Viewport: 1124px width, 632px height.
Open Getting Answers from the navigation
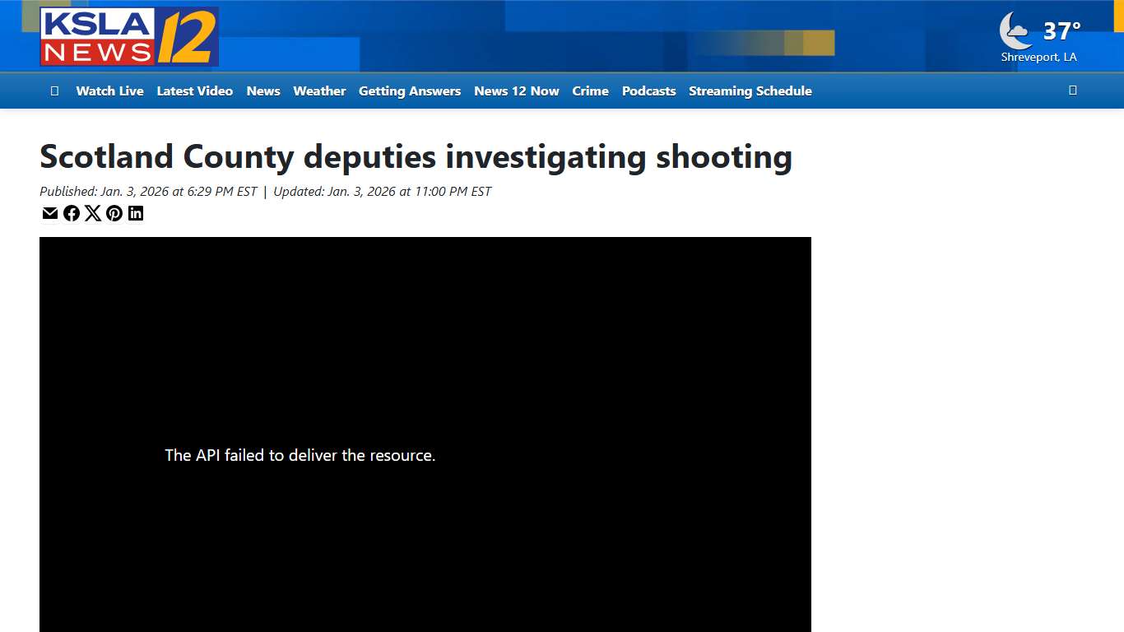410,91
